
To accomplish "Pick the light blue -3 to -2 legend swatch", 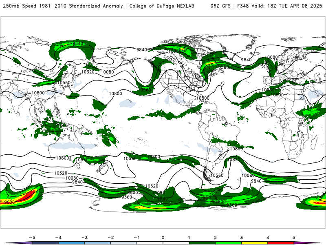I will pyautogui.click(x=97, y=243).
